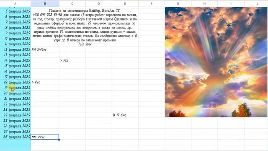Click '> Psc' cell in column B
The width and height of the screenshot is (268, 151).
(45, 82)
